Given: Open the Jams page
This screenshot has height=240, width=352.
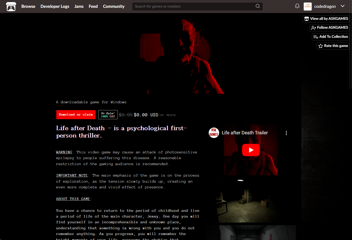Looking at the screenshot, I should pos(79,6).
